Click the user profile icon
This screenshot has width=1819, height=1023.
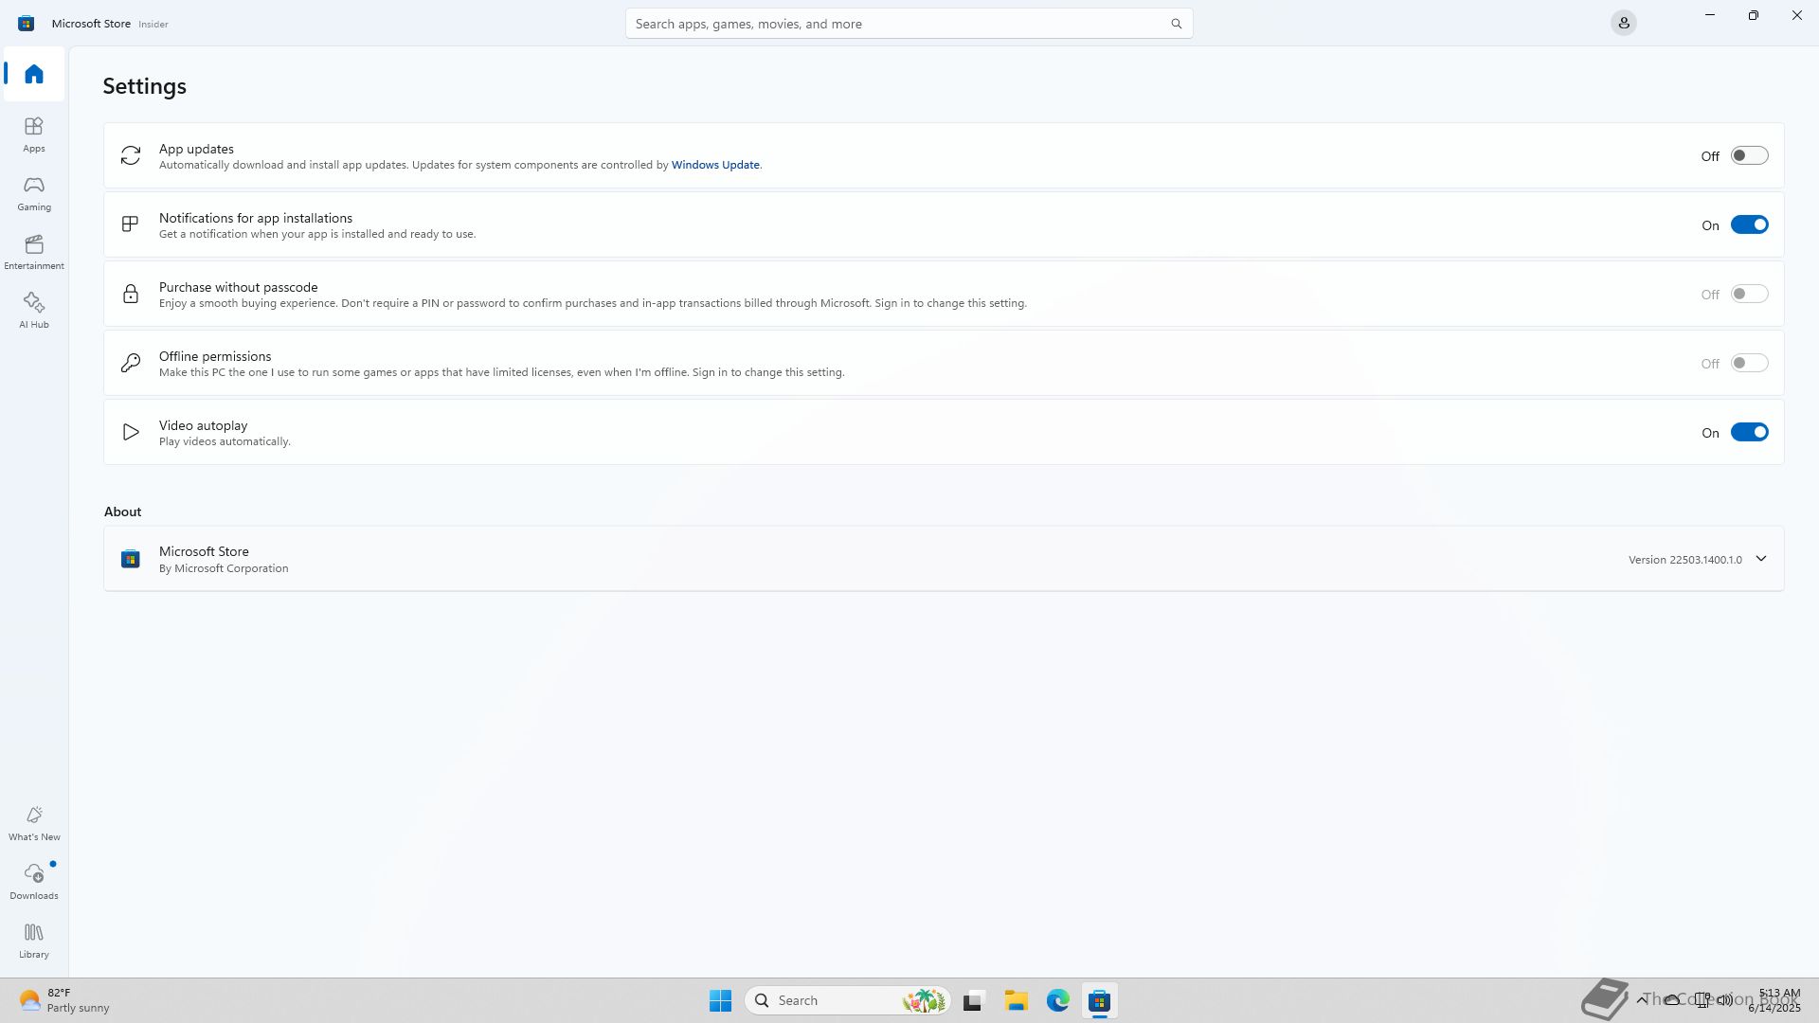click(x=1623, y=24)
